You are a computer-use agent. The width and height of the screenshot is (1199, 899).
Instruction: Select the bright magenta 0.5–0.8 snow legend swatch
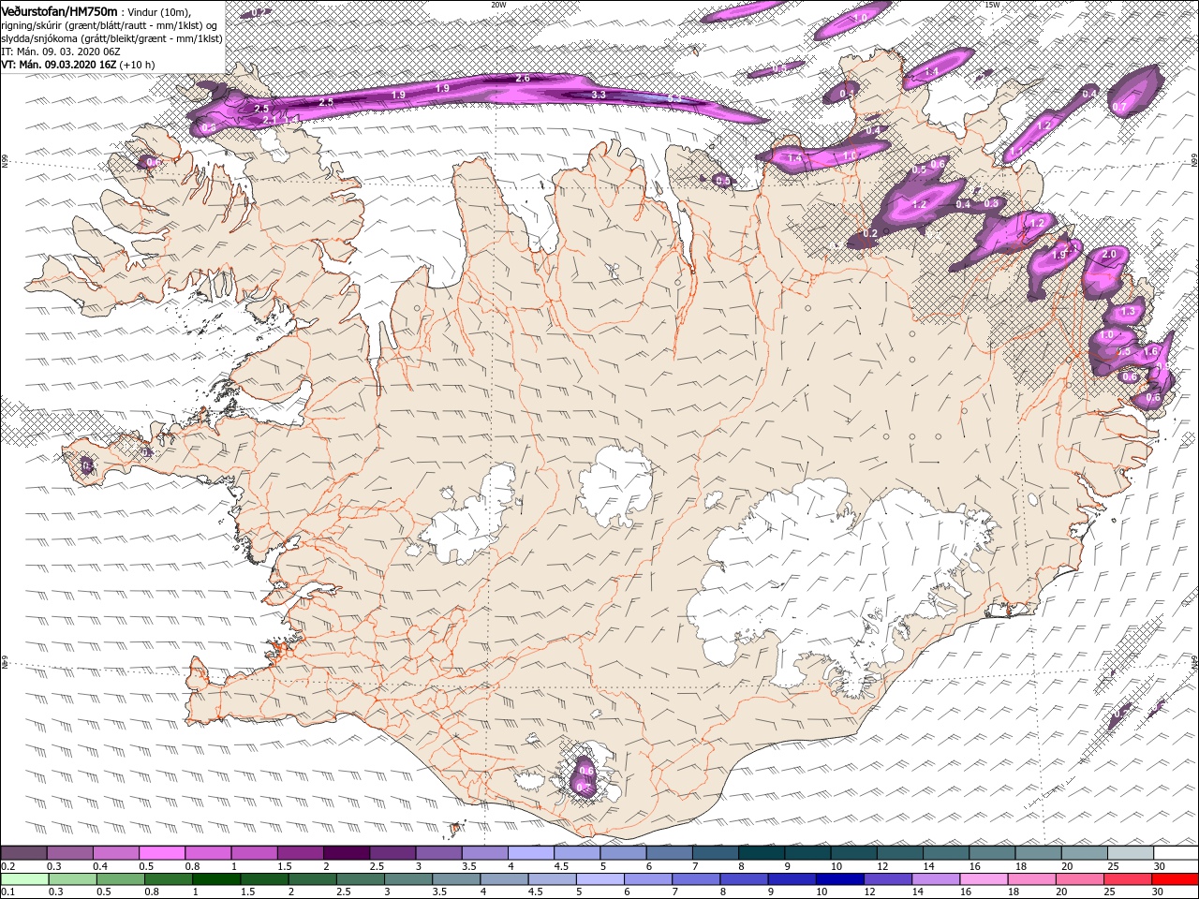click(x=161, y=853)
